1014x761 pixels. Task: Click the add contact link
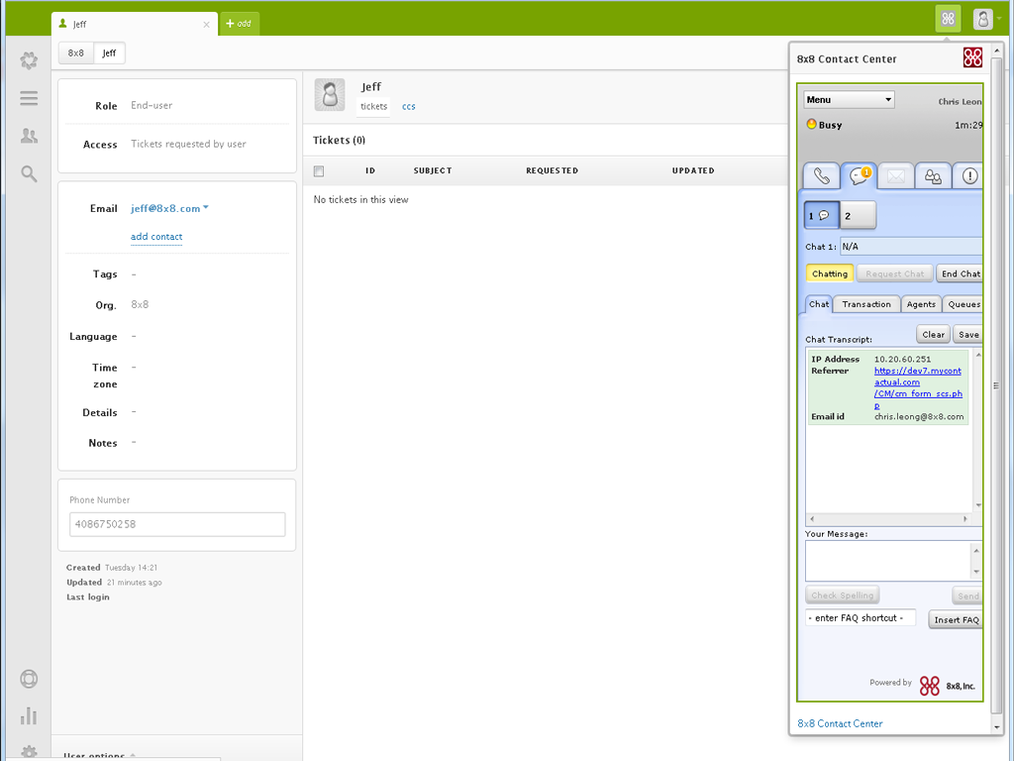pyautogui.click(x=156, y=237)
